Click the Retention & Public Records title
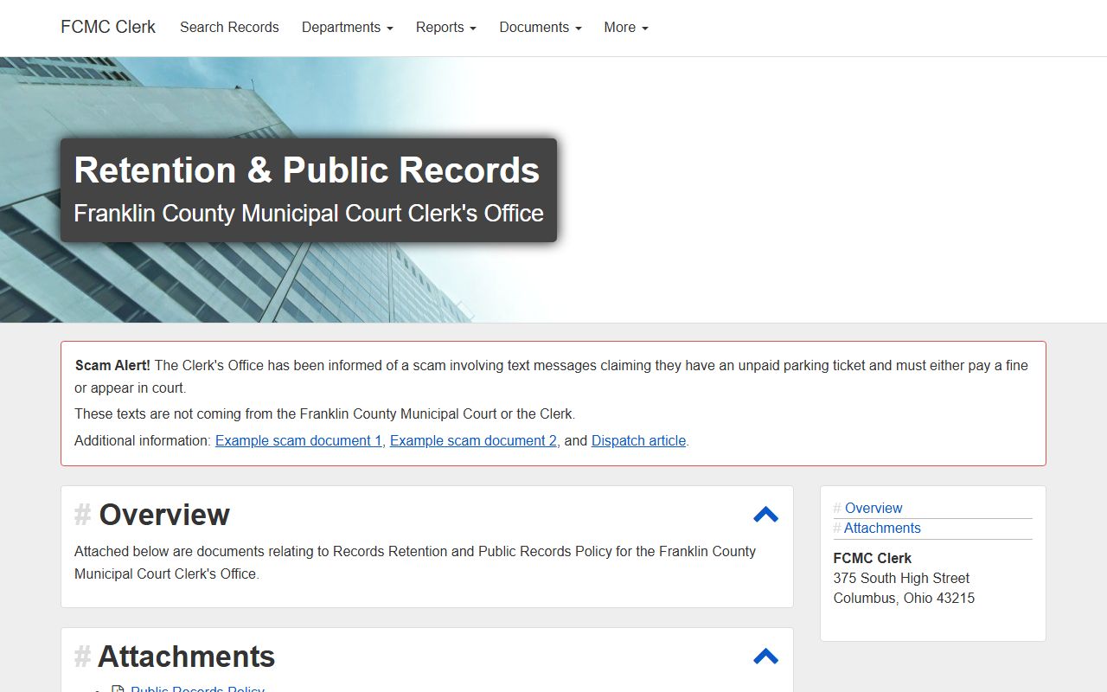Screen dimensions: 1107x692 click(307, 170)
